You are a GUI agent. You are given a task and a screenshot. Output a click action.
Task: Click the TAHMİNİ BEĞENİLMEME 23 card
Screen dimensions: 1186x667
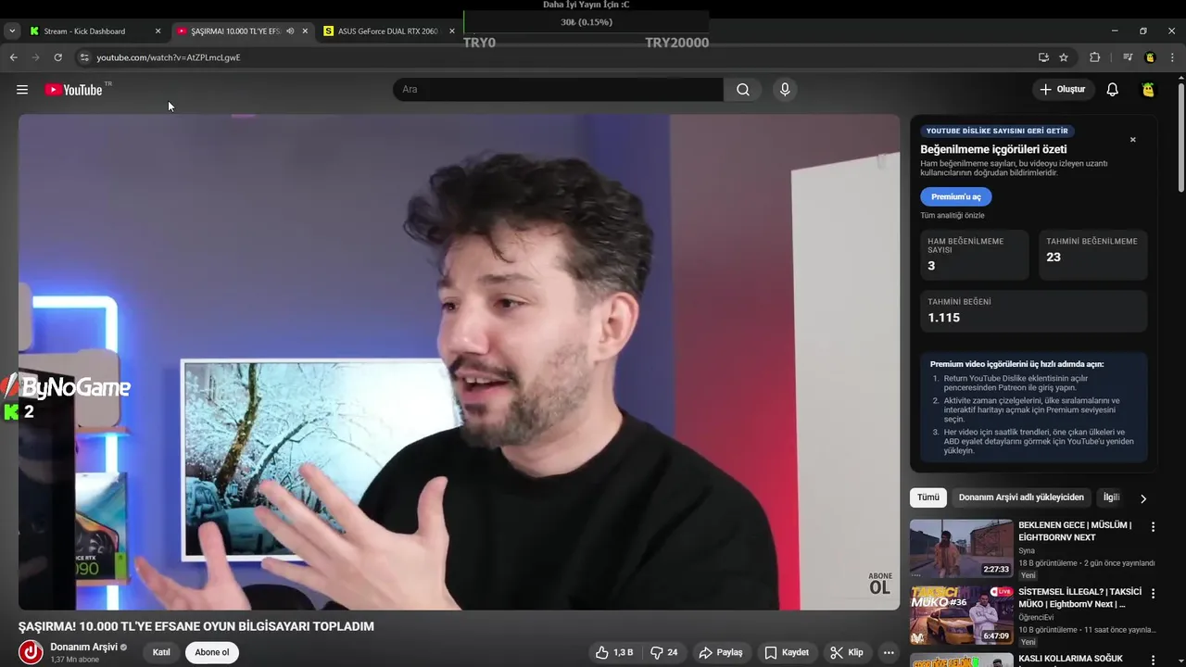tap(1092, 255)
